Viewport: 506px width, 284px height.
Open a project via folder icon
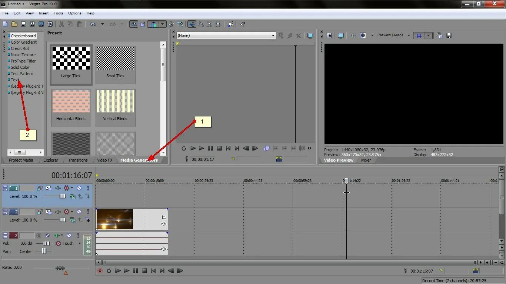14,24
